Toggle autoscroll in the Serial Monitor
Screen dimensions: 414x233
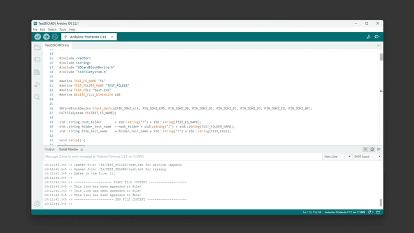tap(365, 150)
